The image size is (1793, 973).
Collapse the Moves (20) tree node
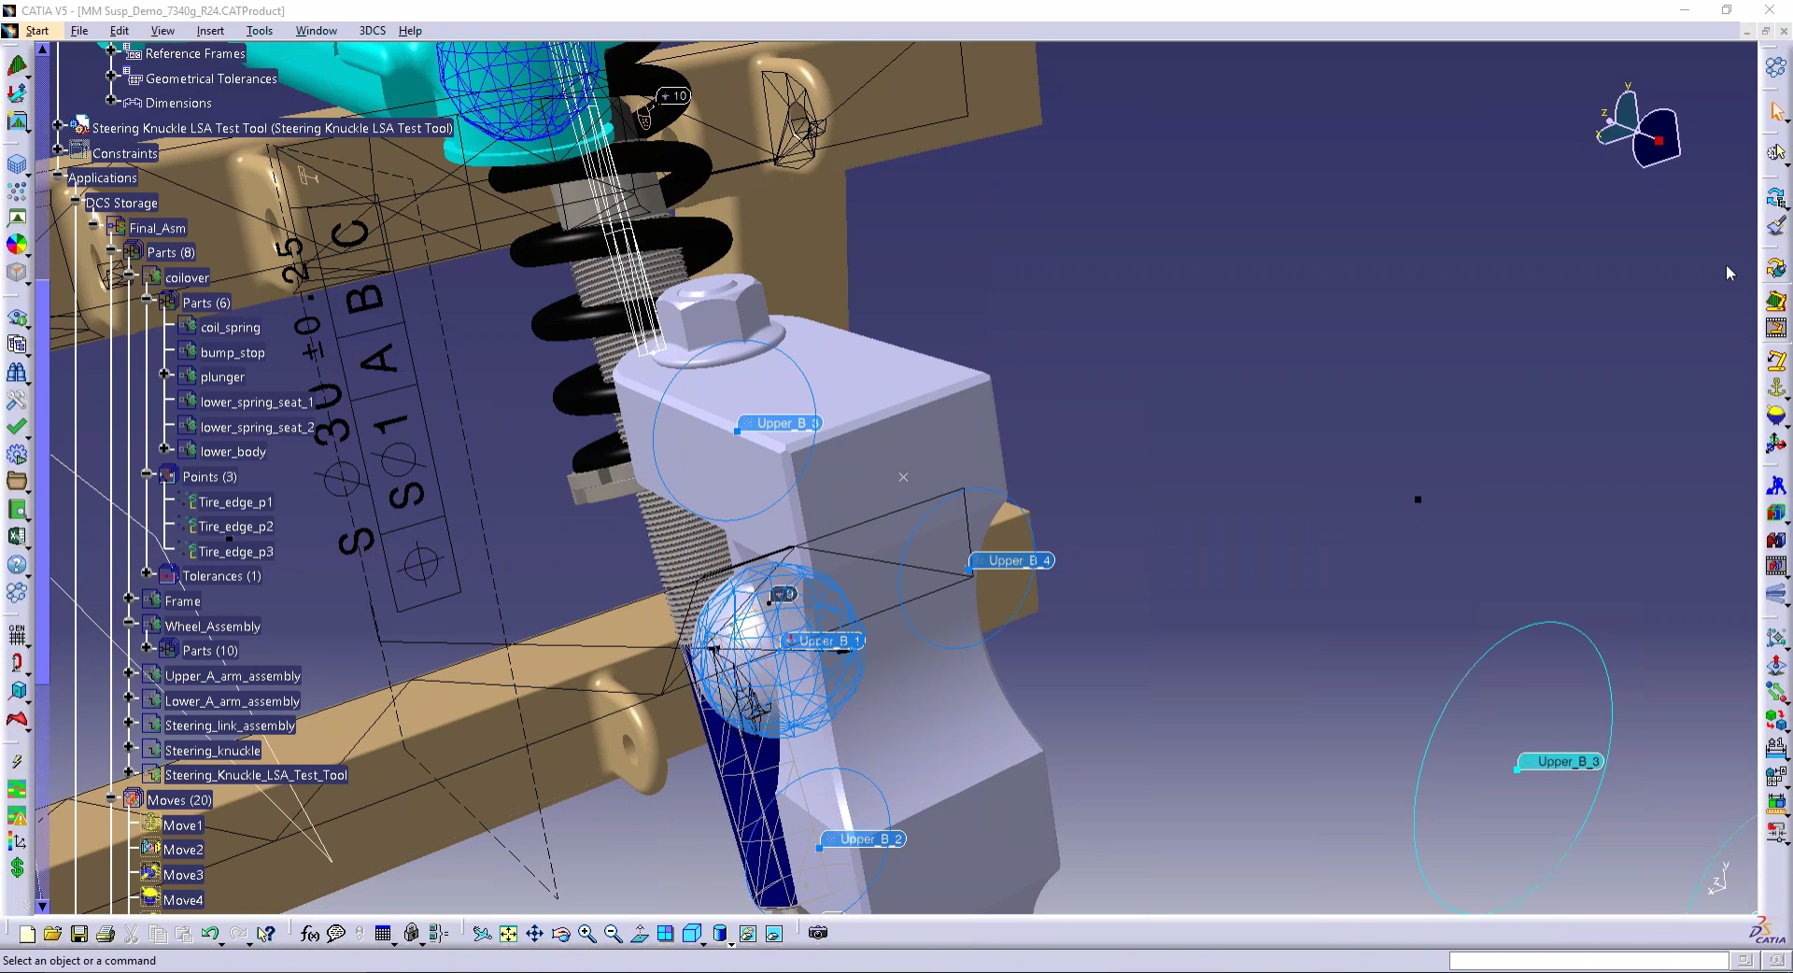coord(111,798)
